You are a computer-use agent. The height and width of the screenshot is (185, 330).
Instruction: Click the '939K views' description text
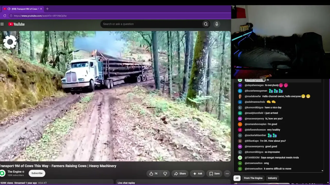(7, 183)
